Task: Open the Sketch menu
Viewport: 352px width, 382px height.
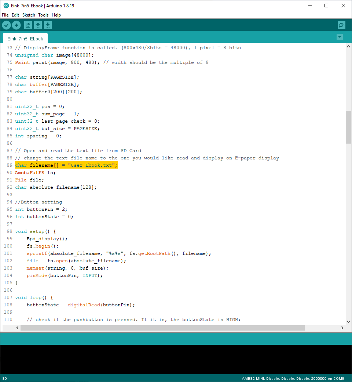Action: point(29,15)
